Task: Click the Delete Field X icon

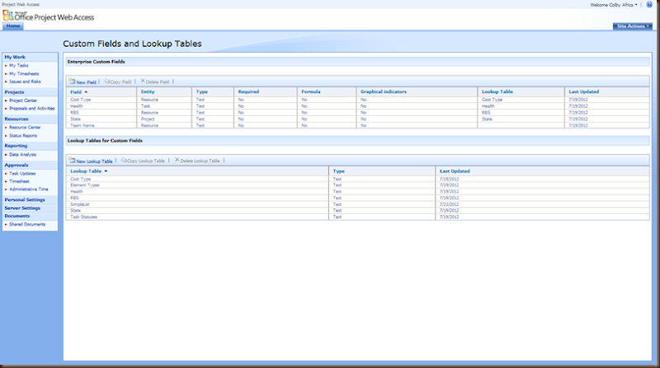Action: (143, 81)
